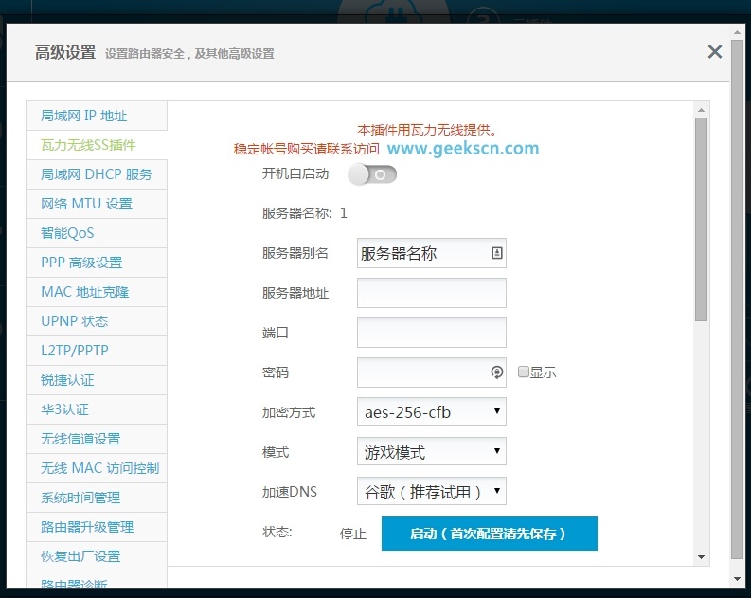Go to 局域网 DHCP 服务 settings
The height and width of the screenshot is (598, 751).
[96, 174]
